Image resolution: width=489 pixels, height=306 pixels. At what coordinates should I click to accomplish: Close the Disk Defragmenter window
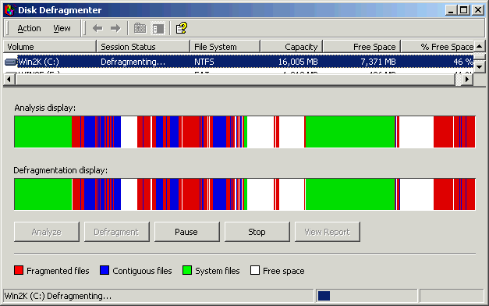478,10
